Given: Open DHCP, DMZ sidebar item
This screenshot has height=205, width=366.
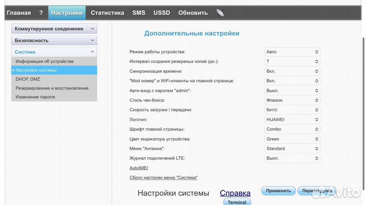Looking at the screenshot, I should (54, 79).
